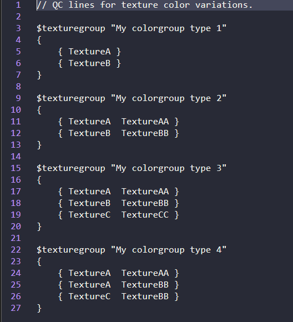This screenshot has height=322, width=293.
Task: Click '$texturegroup' keyword on line 9
Action: 71,99
